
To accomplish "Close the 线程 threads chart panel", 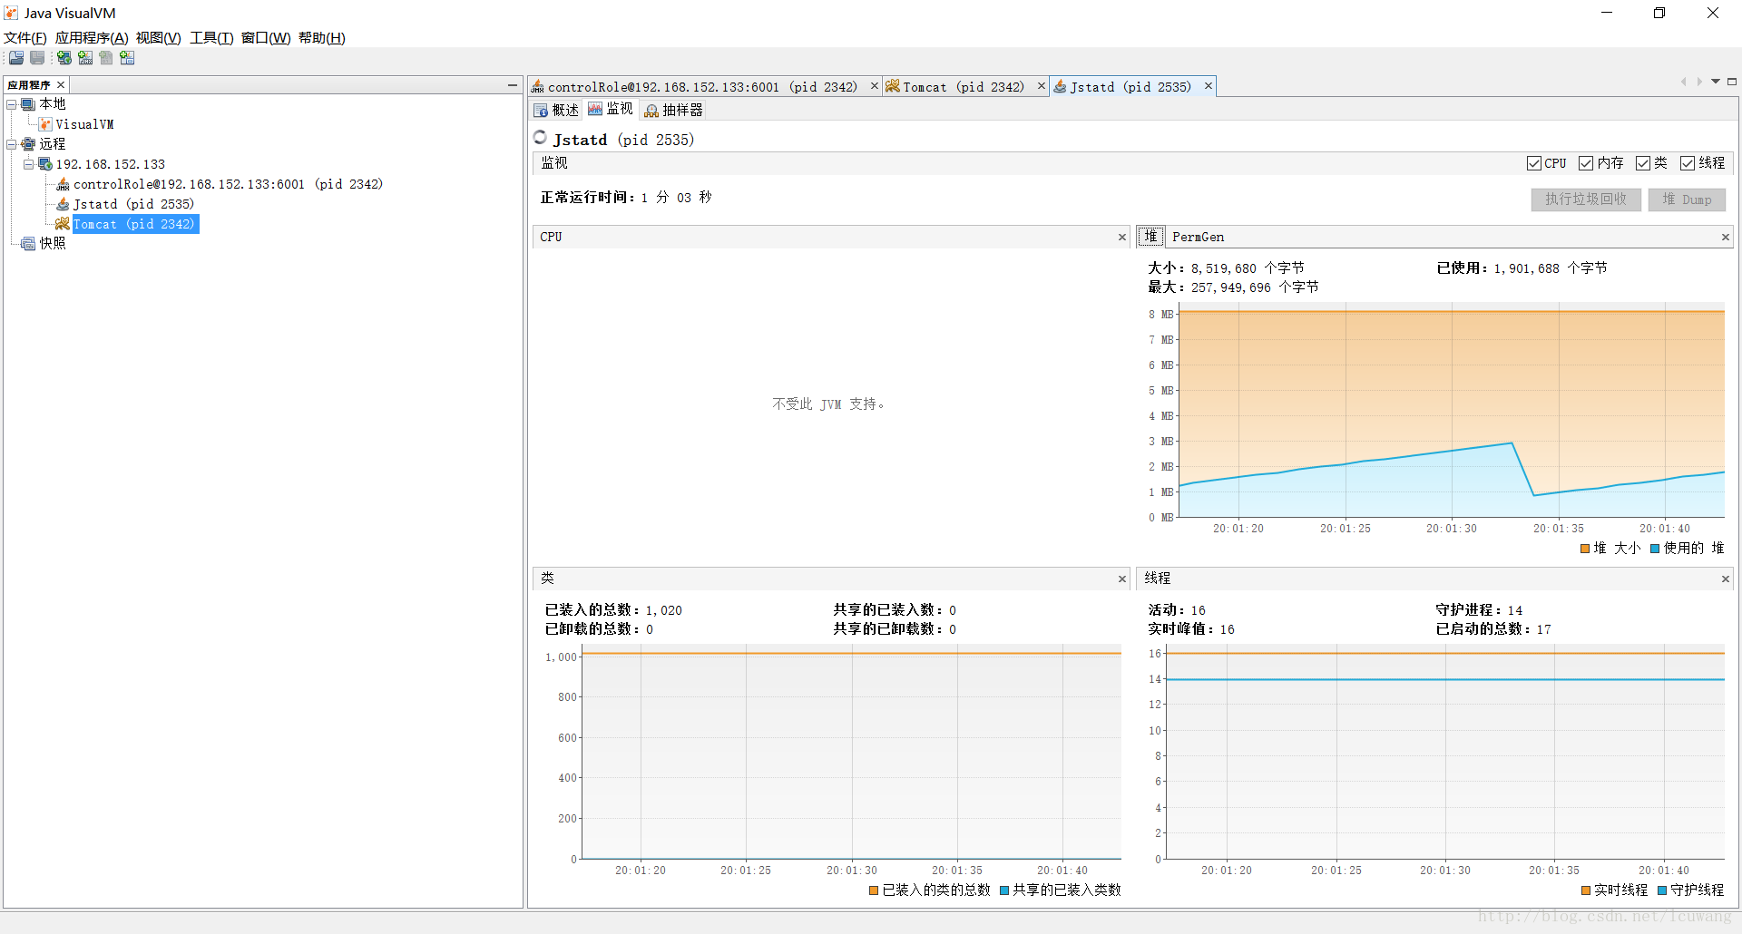I will [x=1726, y=579].
